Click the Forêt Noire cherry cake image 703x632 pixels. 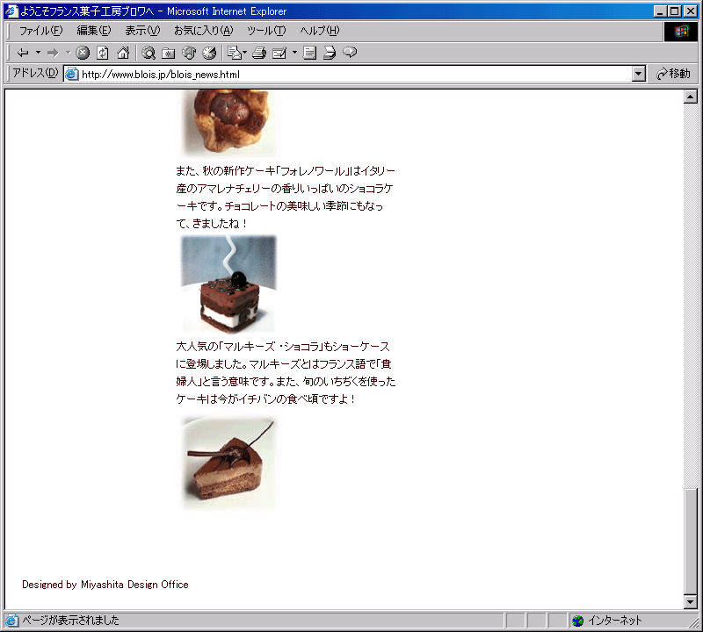tap(228, 284)
